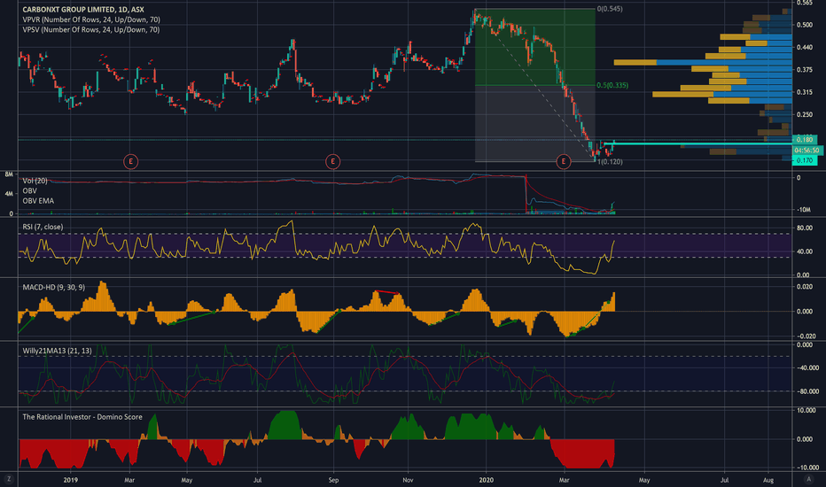
Task: Click the 0.170 price tag
Action: coord(805,160)
